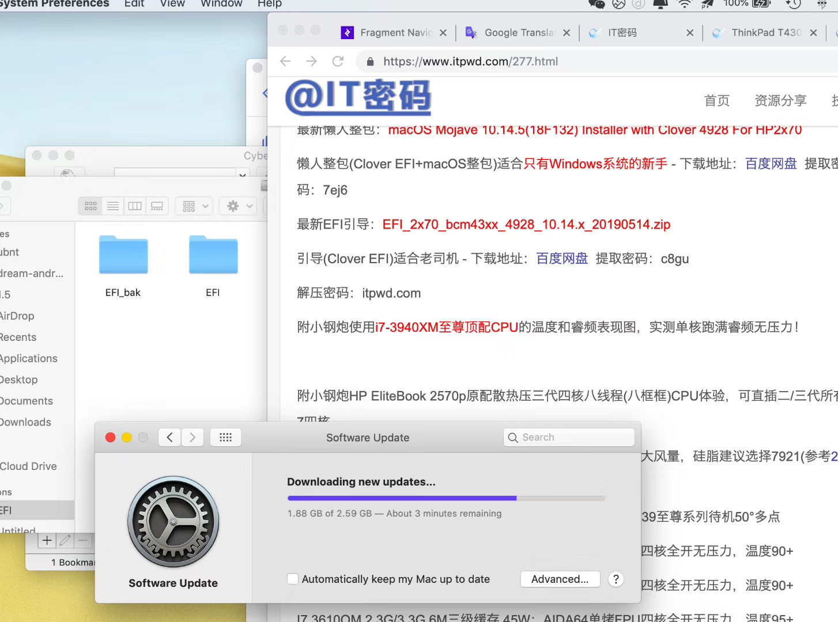Remove bookmark with minus button

(x=83, y=540)
